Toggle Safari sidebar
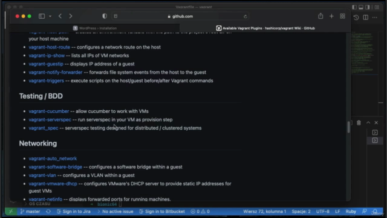 42,16
